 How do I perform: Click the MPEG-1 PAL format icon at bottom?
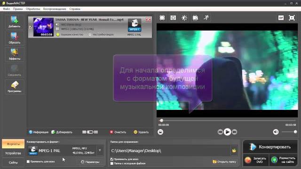(33, 150)
